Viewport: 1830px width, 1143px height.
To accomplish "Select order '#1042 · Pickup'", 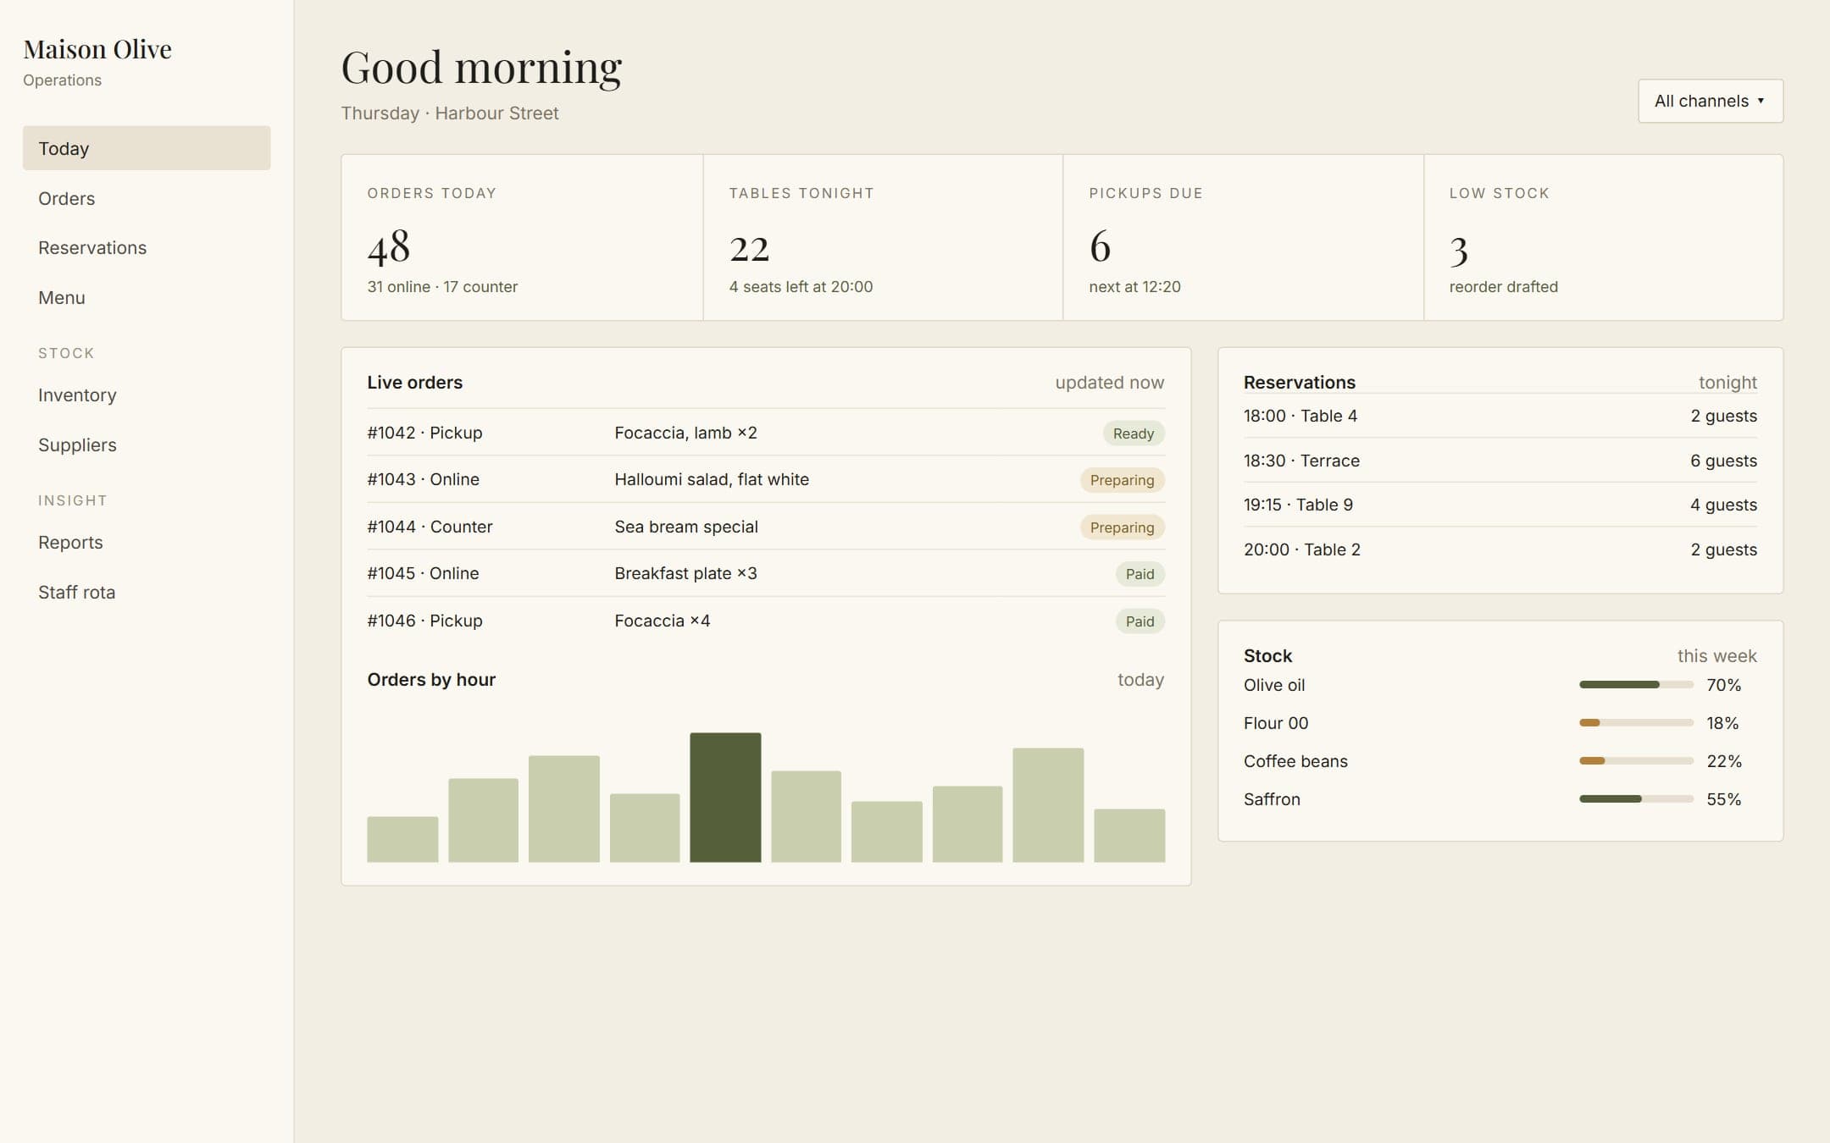I will click(x=424, y=433).
